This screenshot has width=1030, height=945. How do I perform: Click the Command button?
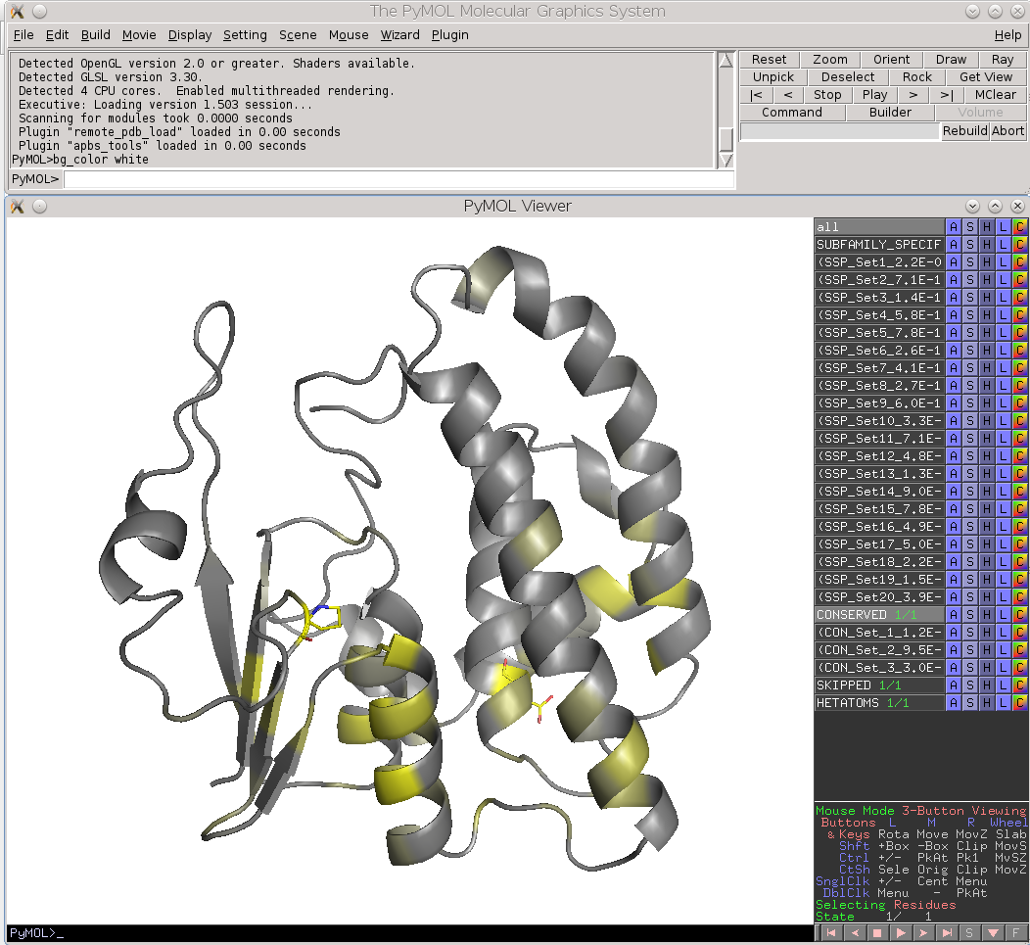(792, 113)
